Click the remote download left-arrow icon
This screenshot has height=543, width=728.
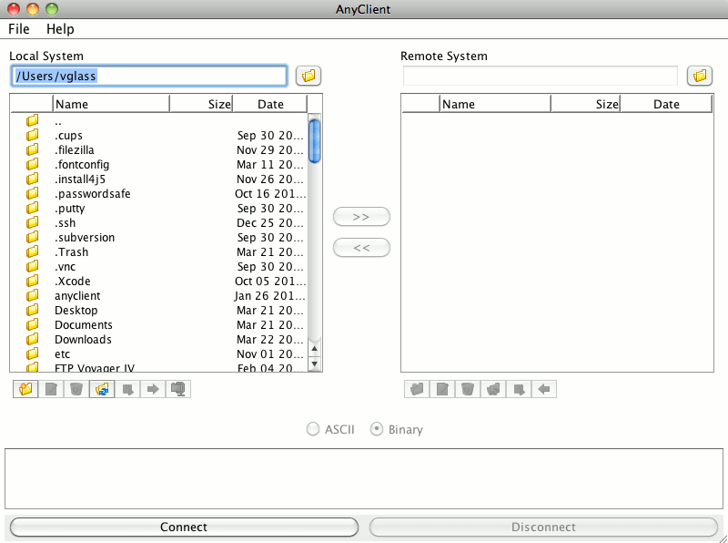pos(543,389)
